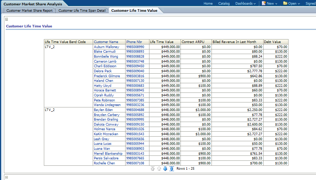Go to first page of rows
Image resolution: width=316 pixels, height=180 pixels.
[x=153, y=169]
